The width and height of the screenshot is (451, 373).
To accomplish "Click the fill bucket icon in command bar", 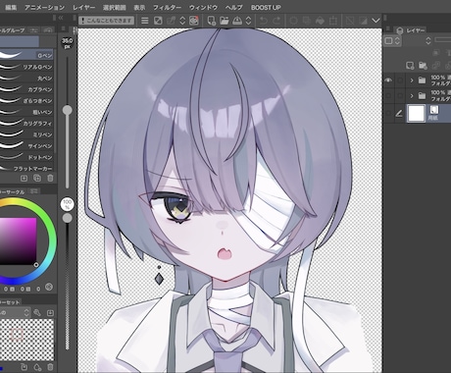I will pyautogui.click(x=320, y=21).
